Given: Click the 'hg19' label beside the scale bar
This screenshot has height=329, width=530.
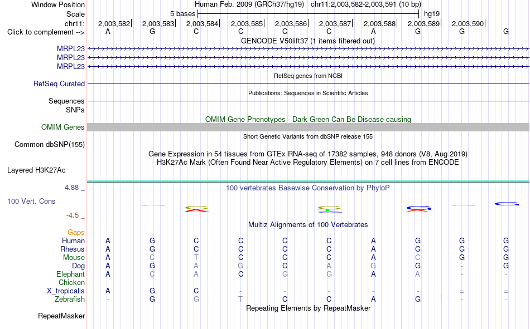Looking at the screenshot, I should click(x=432, y=14).
